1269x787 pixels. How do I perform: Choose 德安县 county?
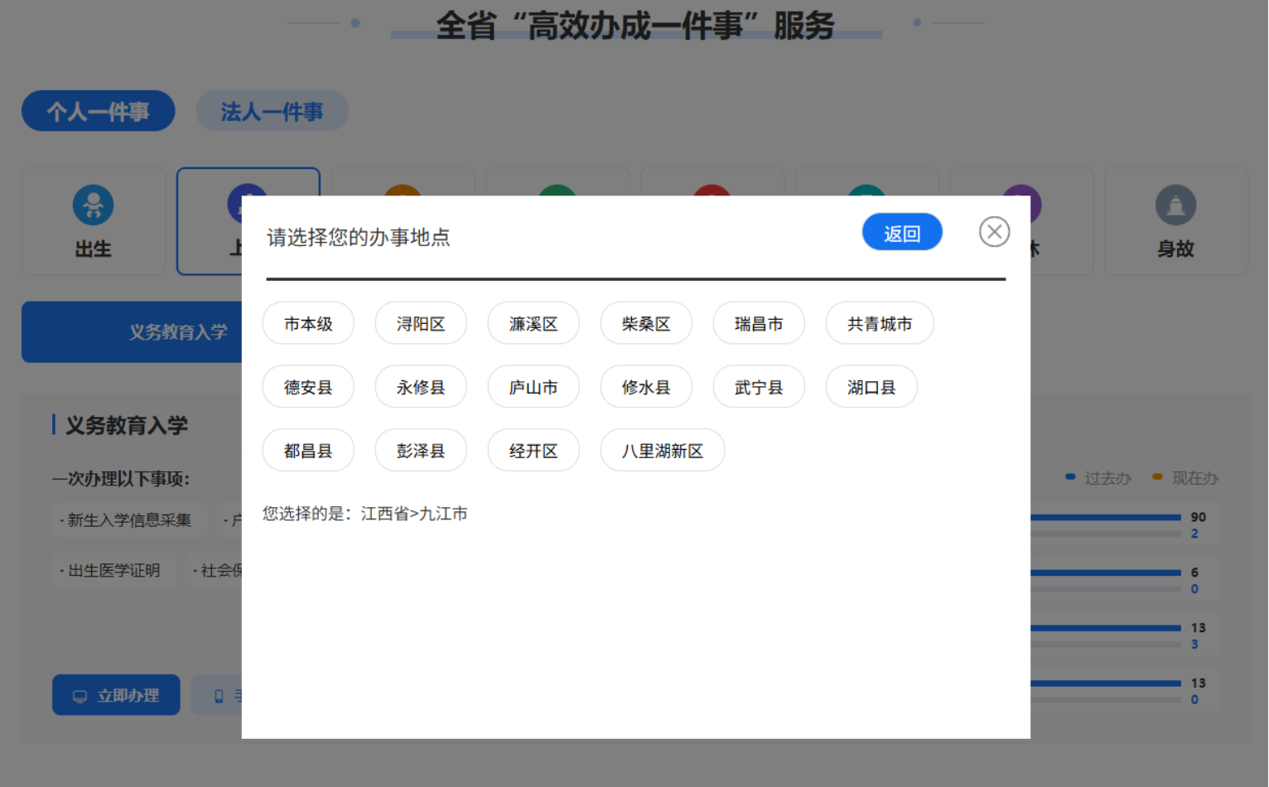click(x=308, y=388)
